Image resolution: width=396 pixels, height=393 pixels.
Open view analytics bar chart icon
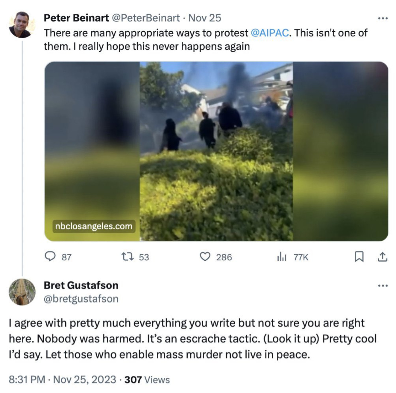tap(282, 257)
